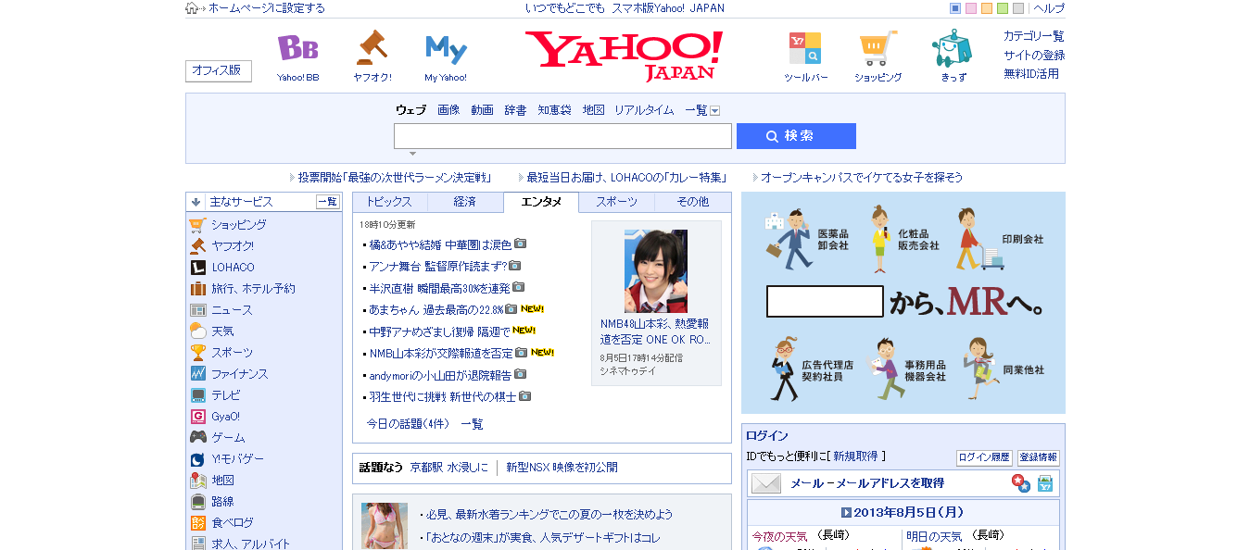The width and height of the screenshot is (1250, 550).
Task: Click the mail envelope icon in login box
Action: click(x=766, y=483)
